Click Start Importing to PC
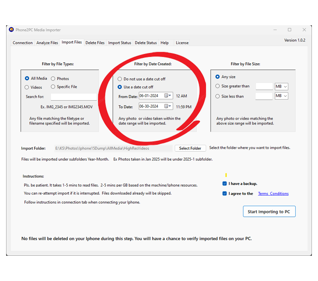 tap(269, 211)
